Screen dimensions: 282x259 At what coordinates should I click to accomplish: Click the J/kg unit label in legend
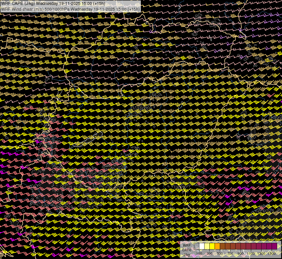pos(187,255)
